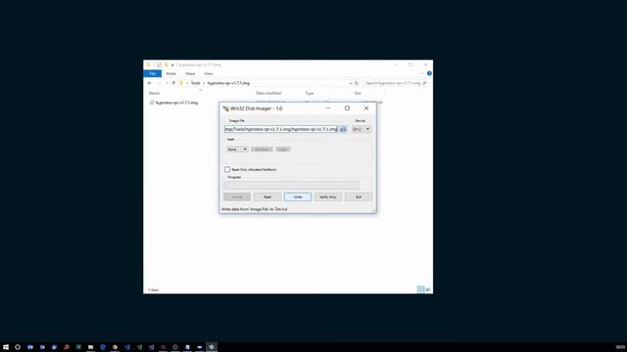
Task: Click the Explorer search box
Action: click(x=396, y=83)
